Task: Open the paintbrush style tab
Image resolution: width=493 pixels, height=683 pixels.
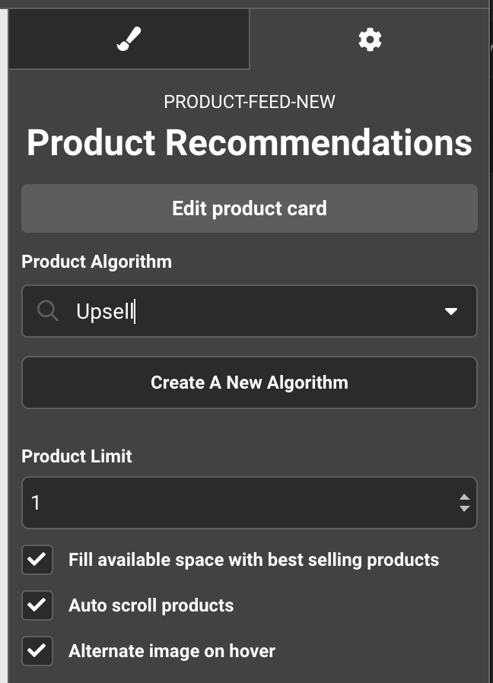Action: tap(129, 39)
